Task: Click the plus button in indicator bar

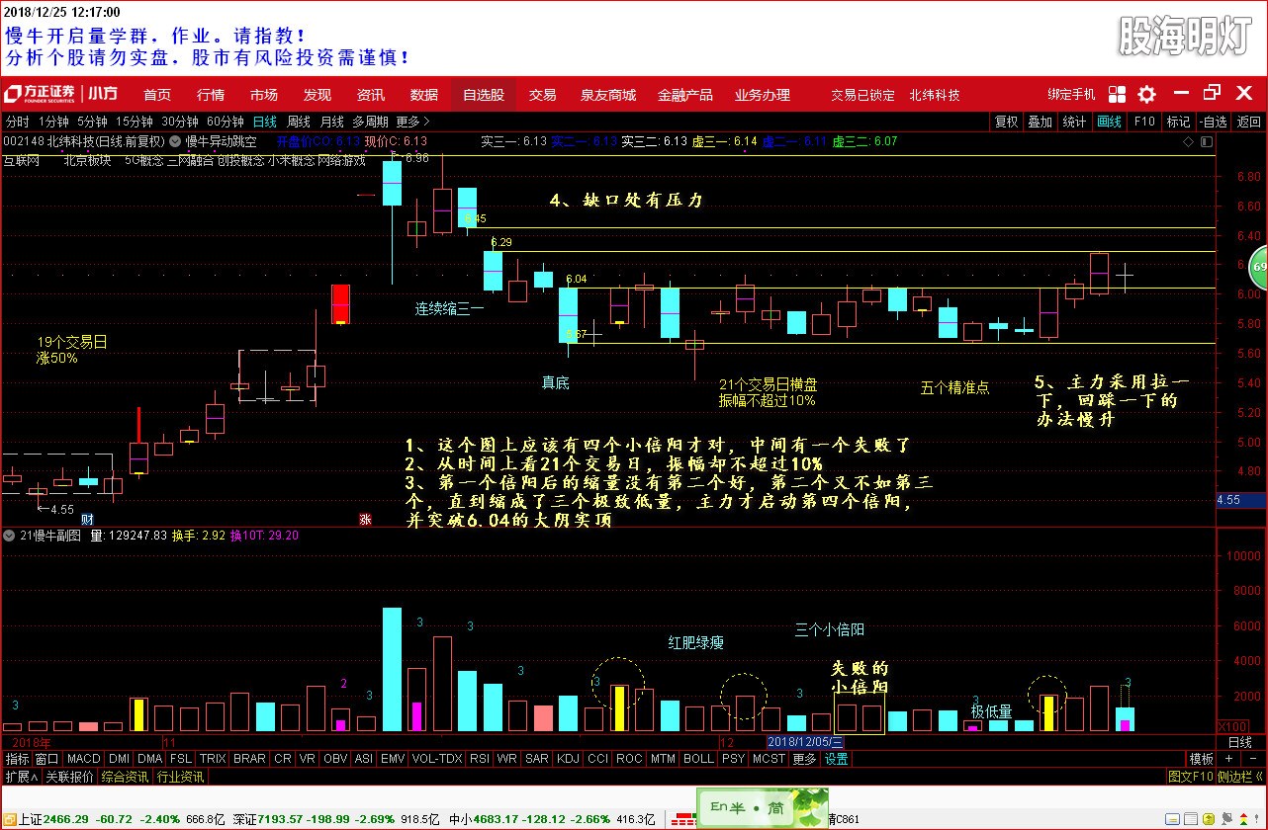Action: (x=1228, y=759)
